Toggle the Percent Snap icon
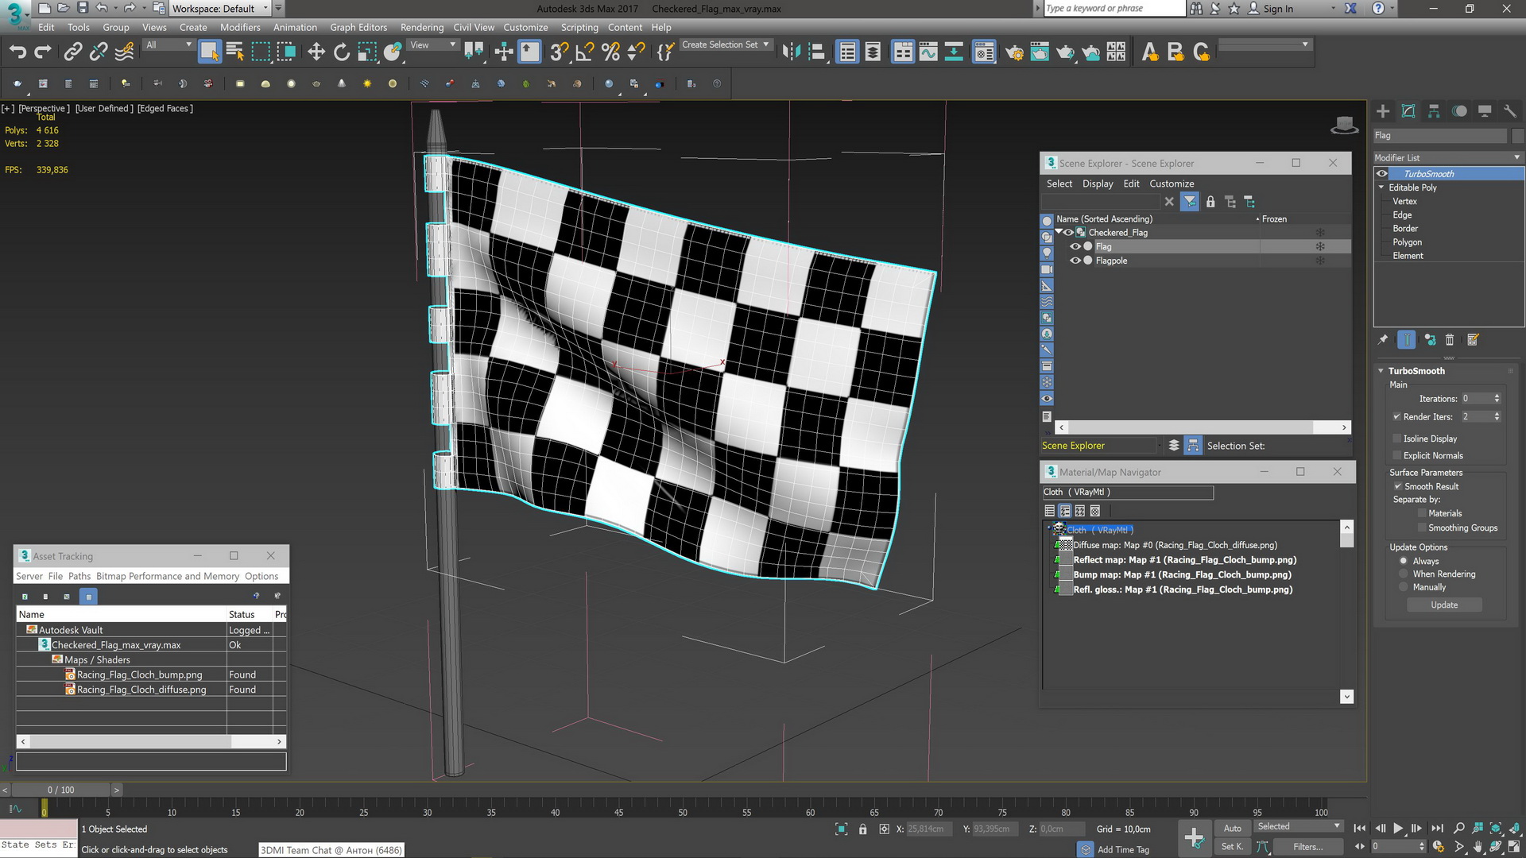Viewport: 1526px width, 858px height. [610, 52]
